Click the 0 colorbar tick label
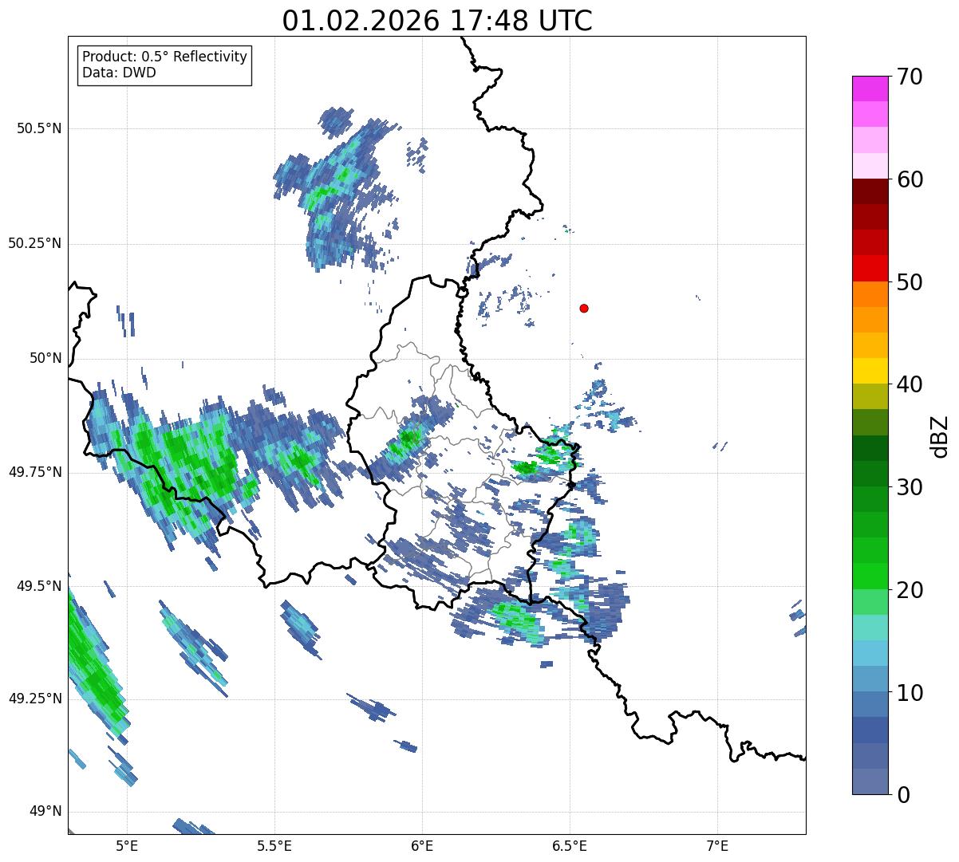 (903, 795)
